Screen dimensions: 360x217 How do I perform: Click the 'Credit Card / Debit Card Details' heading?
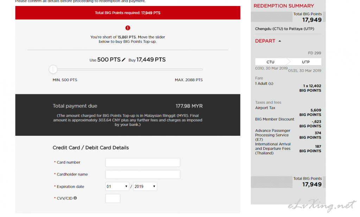pos(91,148)
